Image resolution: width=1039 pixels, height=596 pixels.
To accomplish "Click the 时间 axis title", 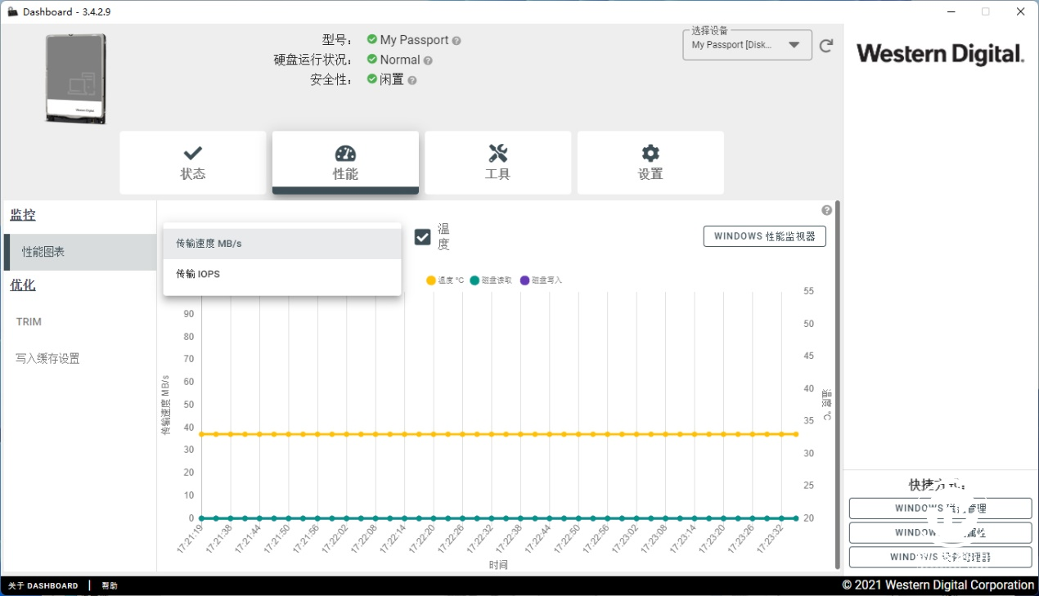I will click(x=498, y=565).
